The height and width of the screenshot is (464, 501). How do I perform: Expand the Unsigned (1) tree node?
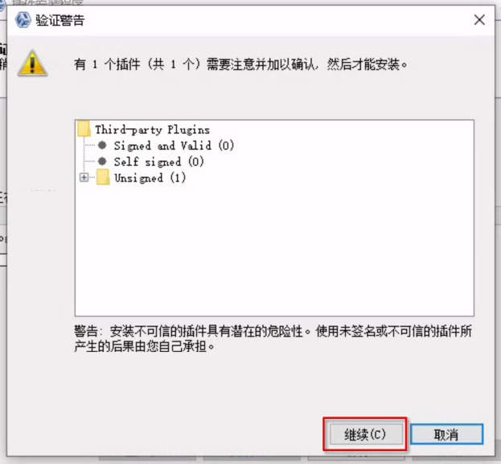84,177
